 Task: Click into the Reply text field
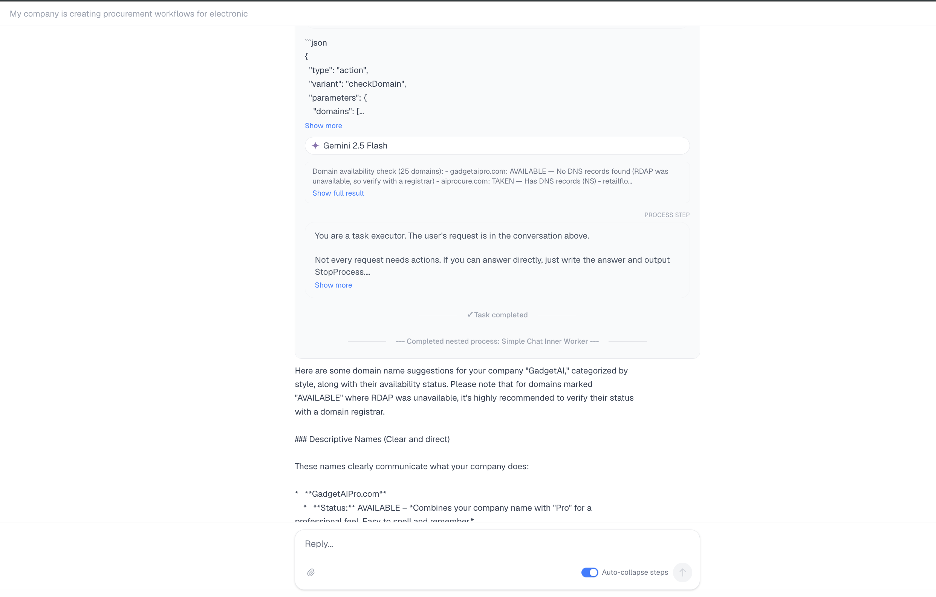click(497, 544)
